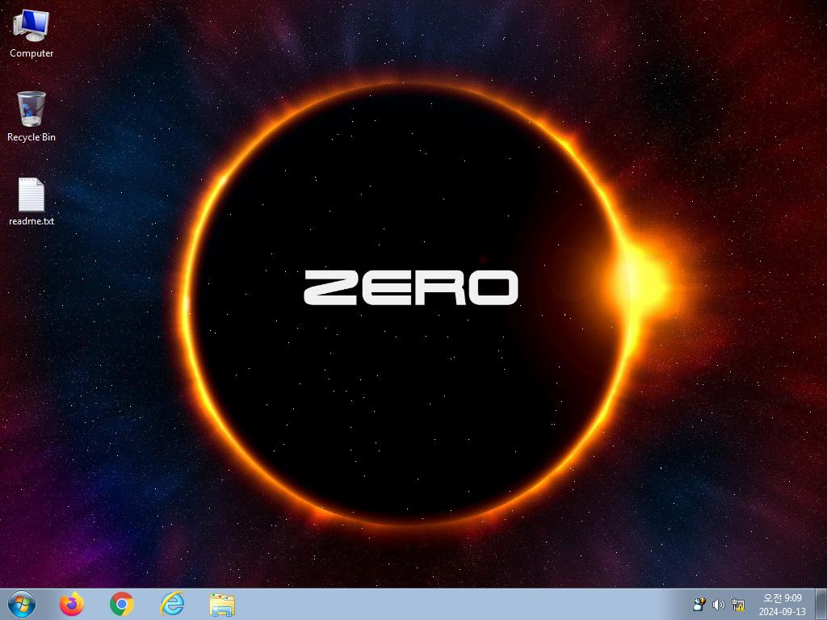Launch Firefox from the taskbar
This screenshot has width=827, height=620.
(72, 604)
